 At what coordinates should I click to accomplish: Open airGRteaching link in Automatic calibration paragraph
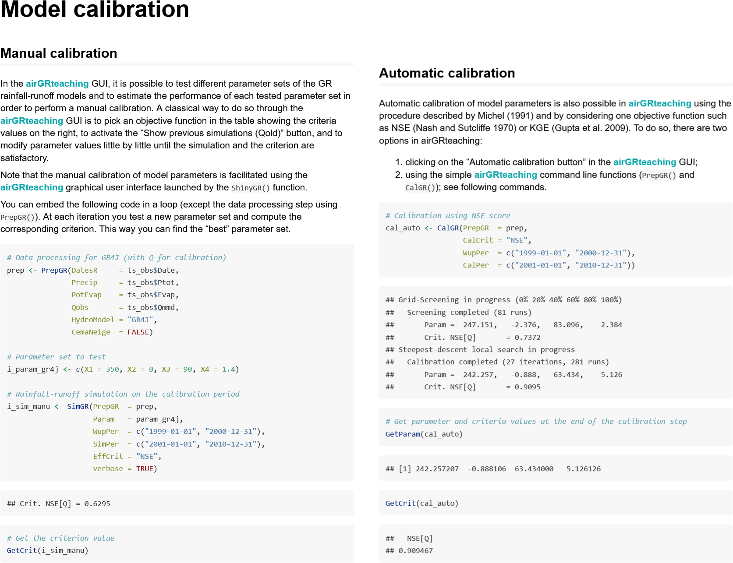coord(659,103)
